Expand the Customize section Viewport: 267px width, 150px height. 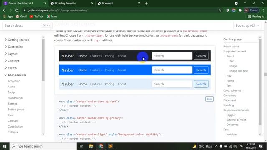[14, 47]
